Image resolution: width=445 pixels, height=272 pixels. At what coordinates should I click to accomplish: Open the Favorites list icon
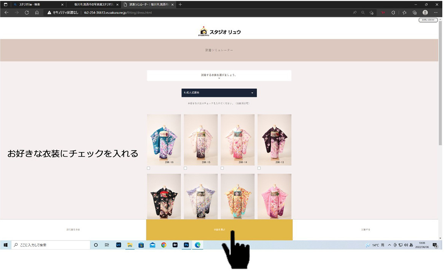405,13
